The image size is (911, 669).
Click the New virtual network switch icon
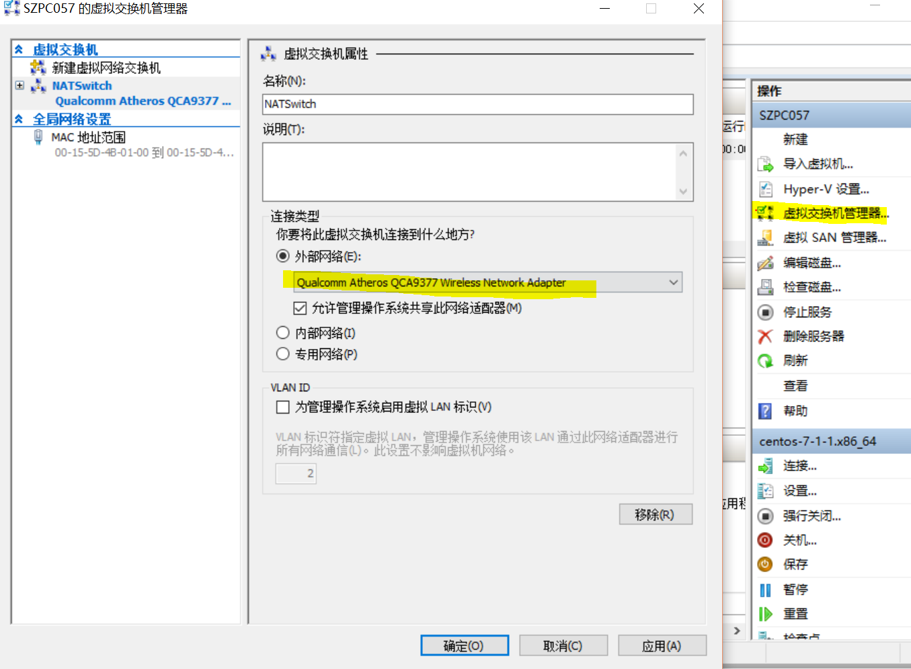point(38,67)
